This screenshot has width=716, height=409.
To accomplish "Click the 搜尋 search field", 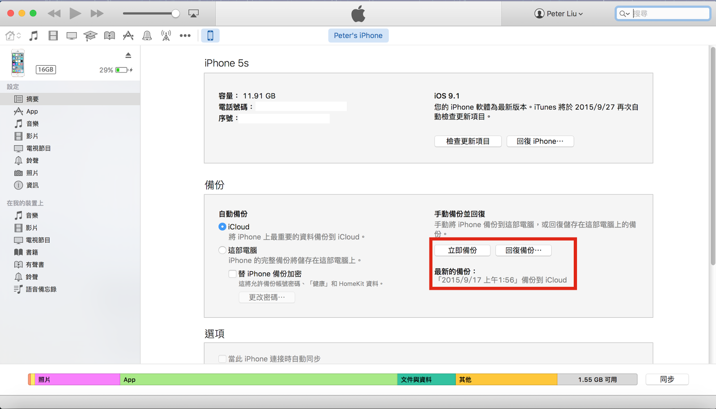I will pos(663,13).
